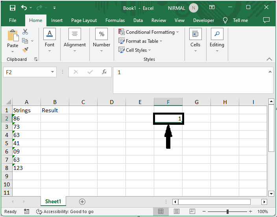The height and width of the screenshot is (217, 277).
Task: Select cell B1 Result
Action: click(55, 110)
